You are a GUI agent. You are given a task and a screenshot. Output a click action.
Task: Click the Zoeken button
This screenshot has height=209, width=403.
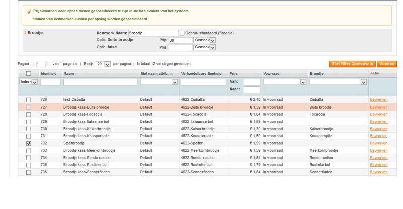(x=387, y=64)
